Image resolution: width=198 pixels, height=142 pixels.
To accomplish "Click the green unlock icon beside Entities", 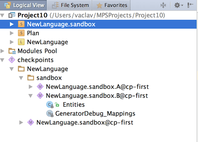I will click(57, 105).
